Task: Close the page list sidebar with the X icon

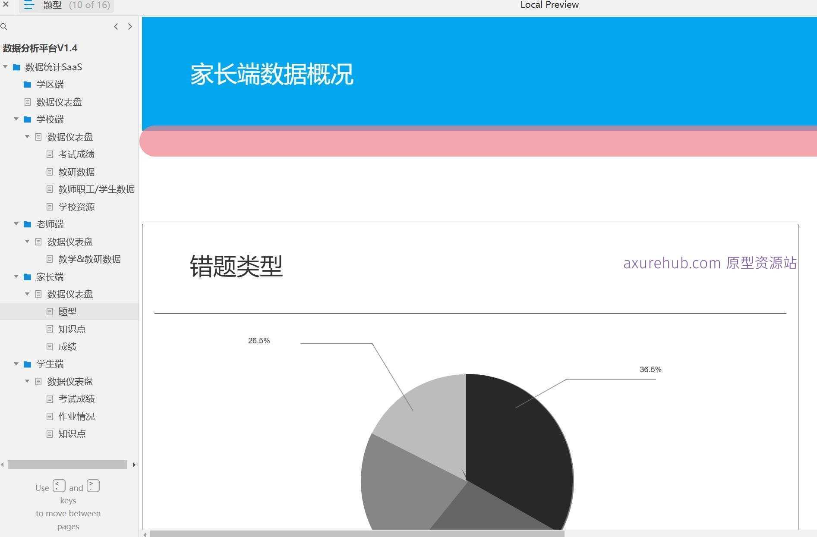Action: click(x=6, y=5)
